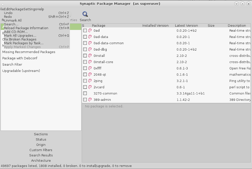
Task: Click the Debian swirl icon beside 0install-core
Action: pos(90,62)
